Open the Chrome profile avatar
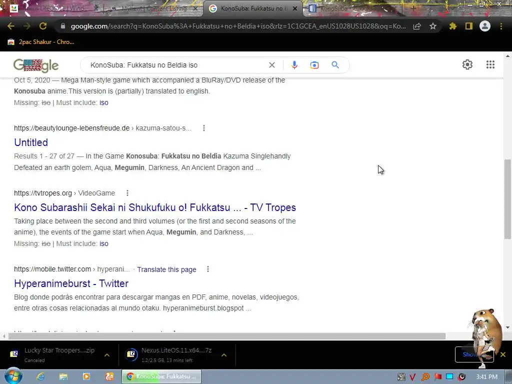Viewport: 512px width, 384px height. [485, 26]
